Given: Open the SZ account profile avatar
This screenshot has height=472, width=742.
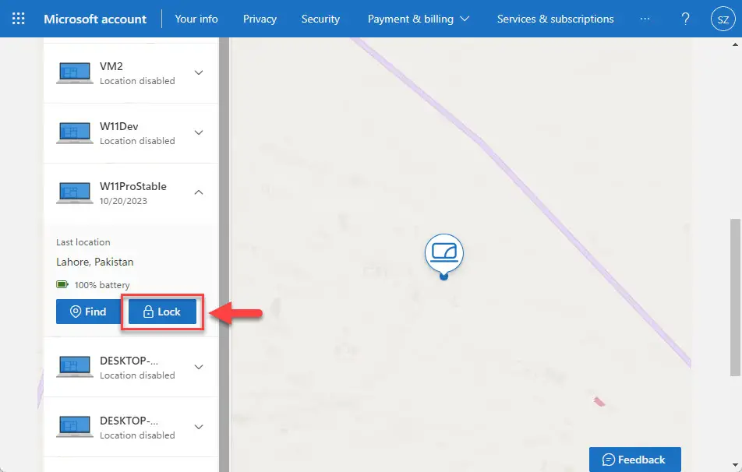Looking at the screenshot, I should coord(723,19).
